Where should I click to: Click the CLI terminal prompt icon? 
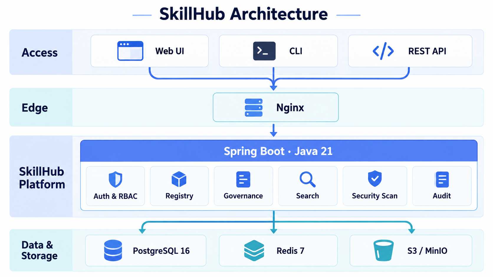click(264, 51)
